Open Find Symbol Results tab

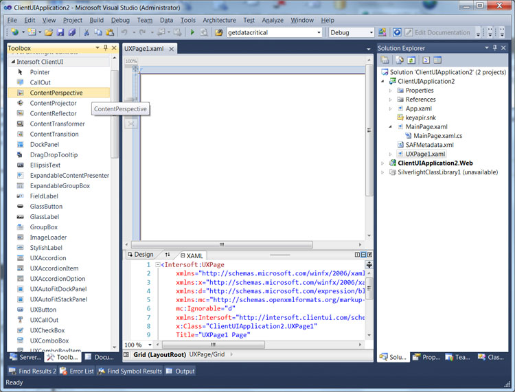[130, 371]
